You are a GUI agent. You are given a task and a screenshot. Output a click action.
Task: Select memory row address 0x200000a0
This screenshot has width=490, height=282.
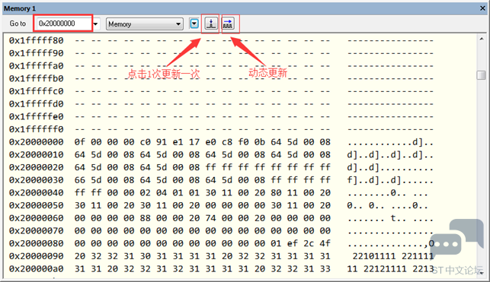point(37,269)
